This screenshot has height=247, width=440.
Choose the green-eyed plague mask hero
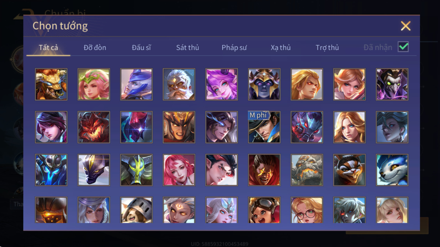click(392, 84)
